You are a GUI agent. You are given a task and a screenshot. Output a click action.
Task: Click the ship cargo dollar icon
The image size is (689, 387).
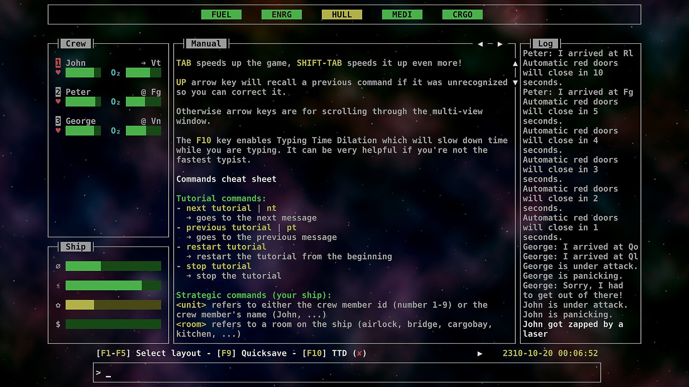click(x=58, y=324)
